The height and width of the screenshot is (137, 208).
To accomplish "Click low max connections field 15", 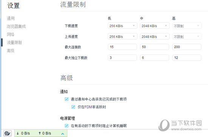I will (122, 47).
